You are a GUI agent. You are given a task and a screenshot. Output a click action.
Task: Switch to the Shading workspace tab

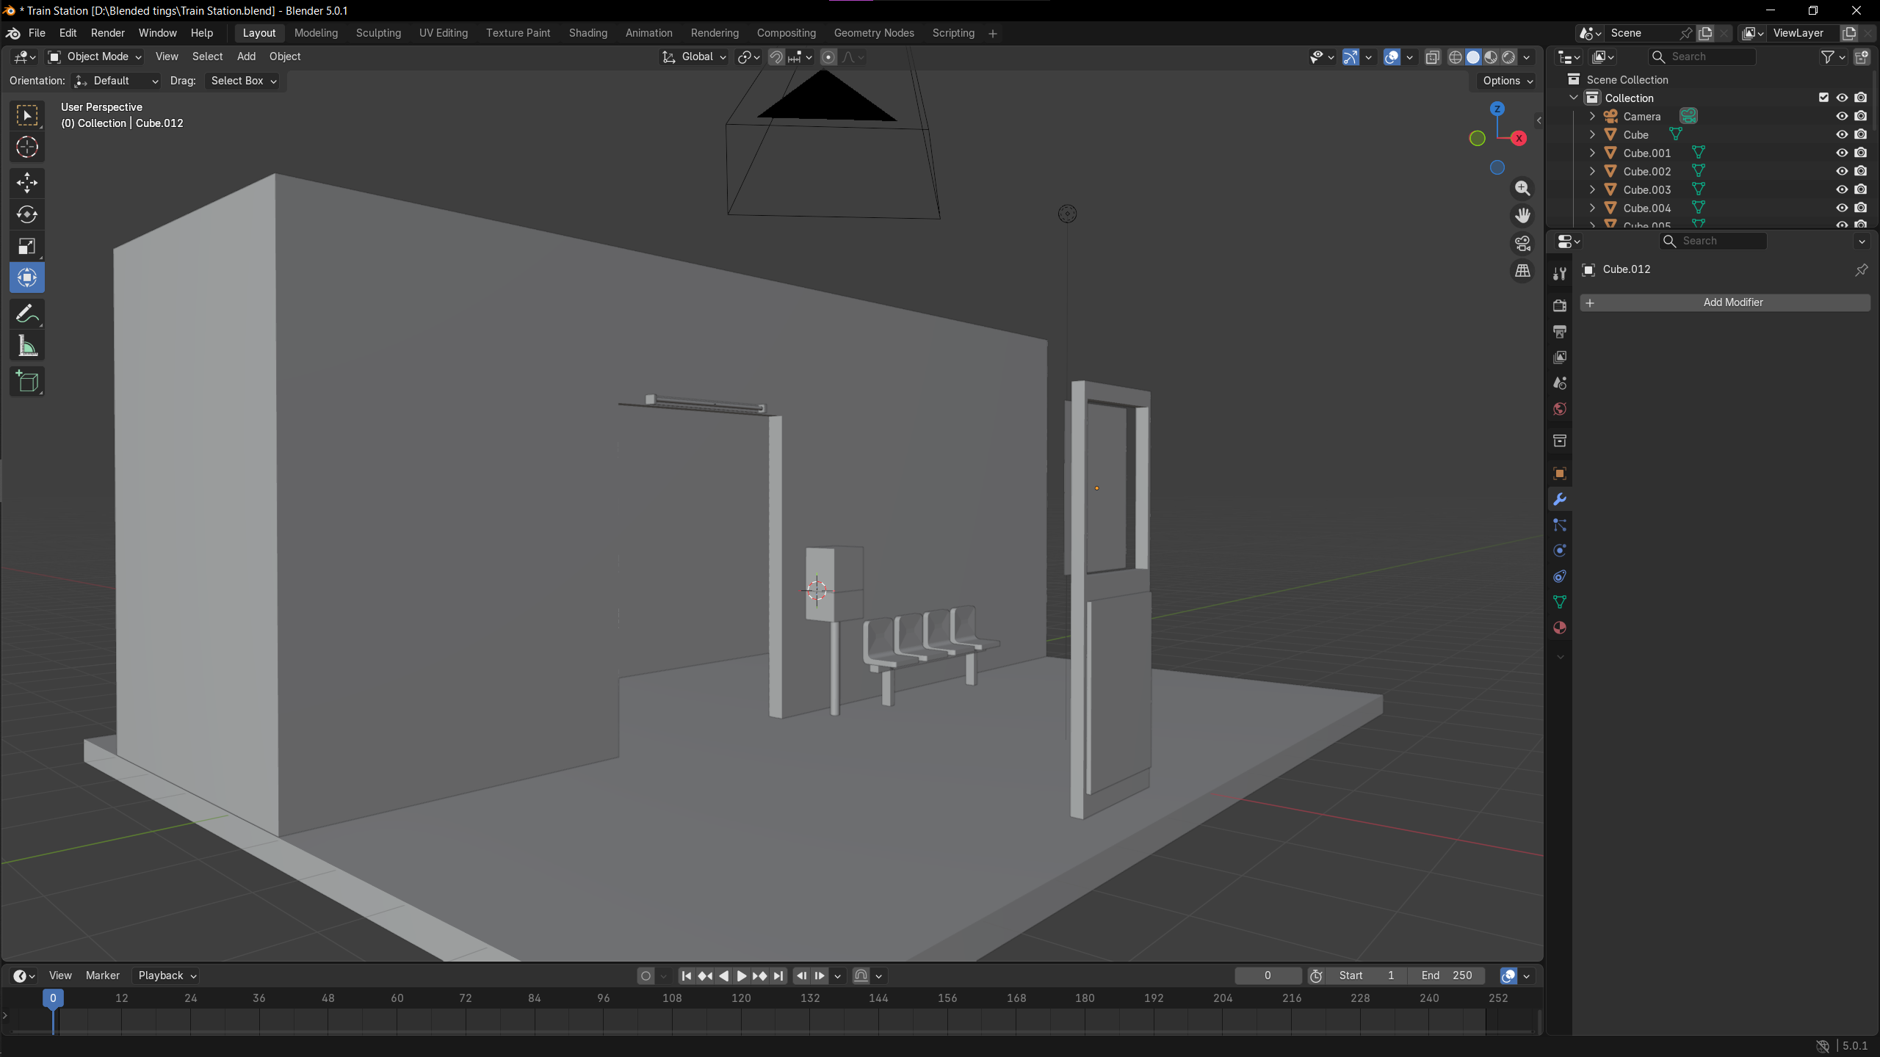click(588, 33)
